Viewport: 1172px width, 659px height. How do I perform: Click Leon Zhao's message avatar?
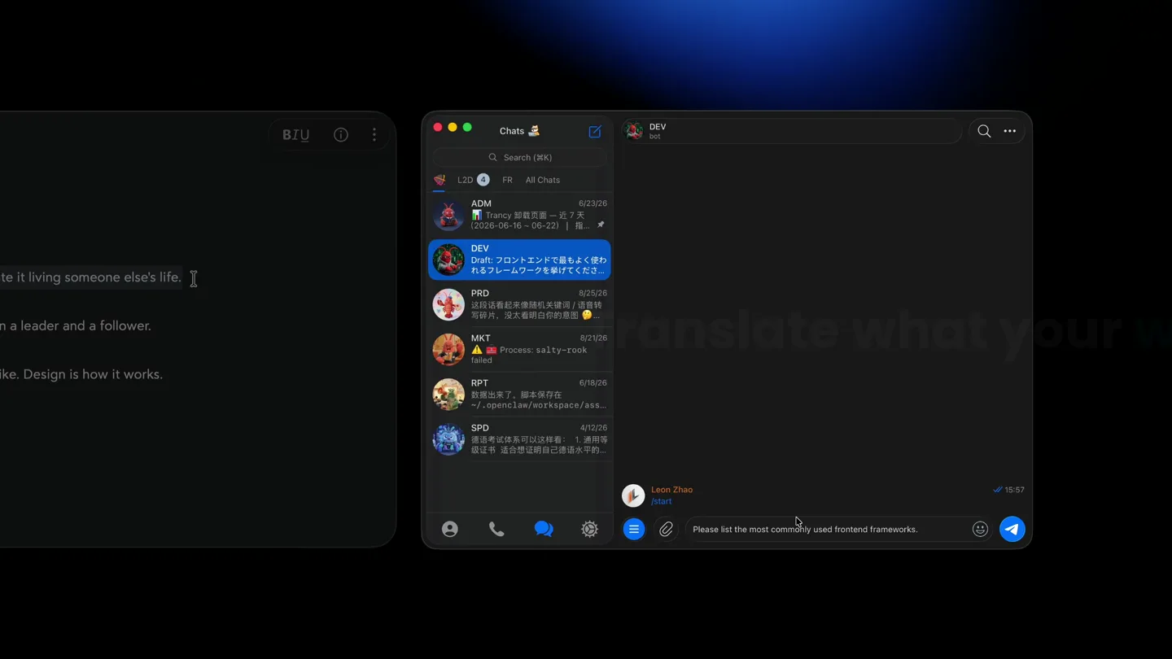point(633,495)
